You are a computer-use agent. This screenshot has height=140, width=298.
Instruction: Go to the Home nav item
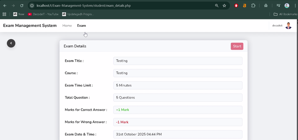67,26
